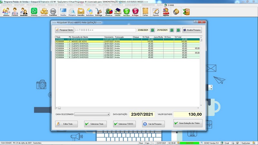
Task: Open the red A Pagar dollar icon
Action: tap(135, 12)
